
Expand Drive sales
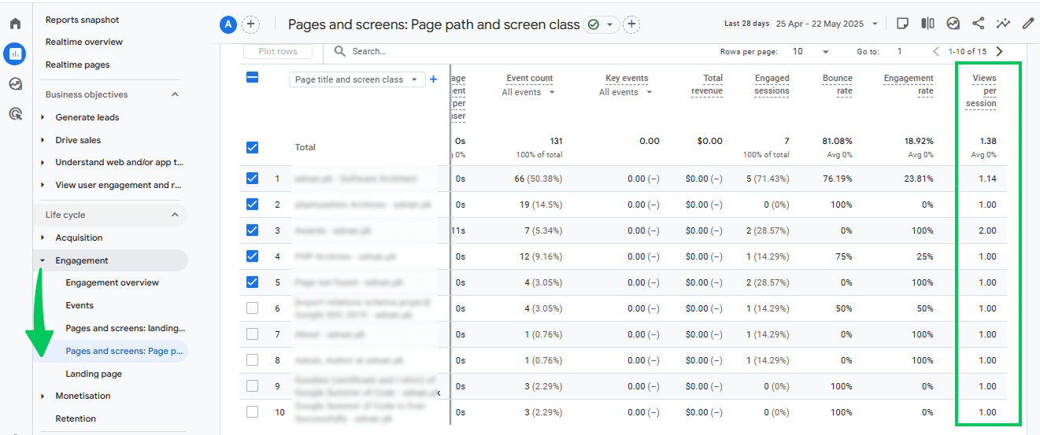click(43, 140)
